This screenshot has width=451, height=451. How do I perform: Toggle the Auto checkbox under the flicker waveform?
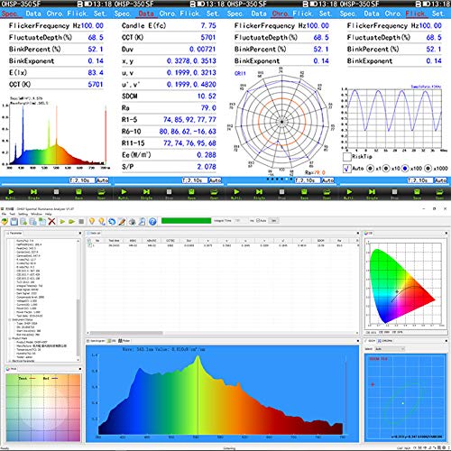tap(347, 169)
